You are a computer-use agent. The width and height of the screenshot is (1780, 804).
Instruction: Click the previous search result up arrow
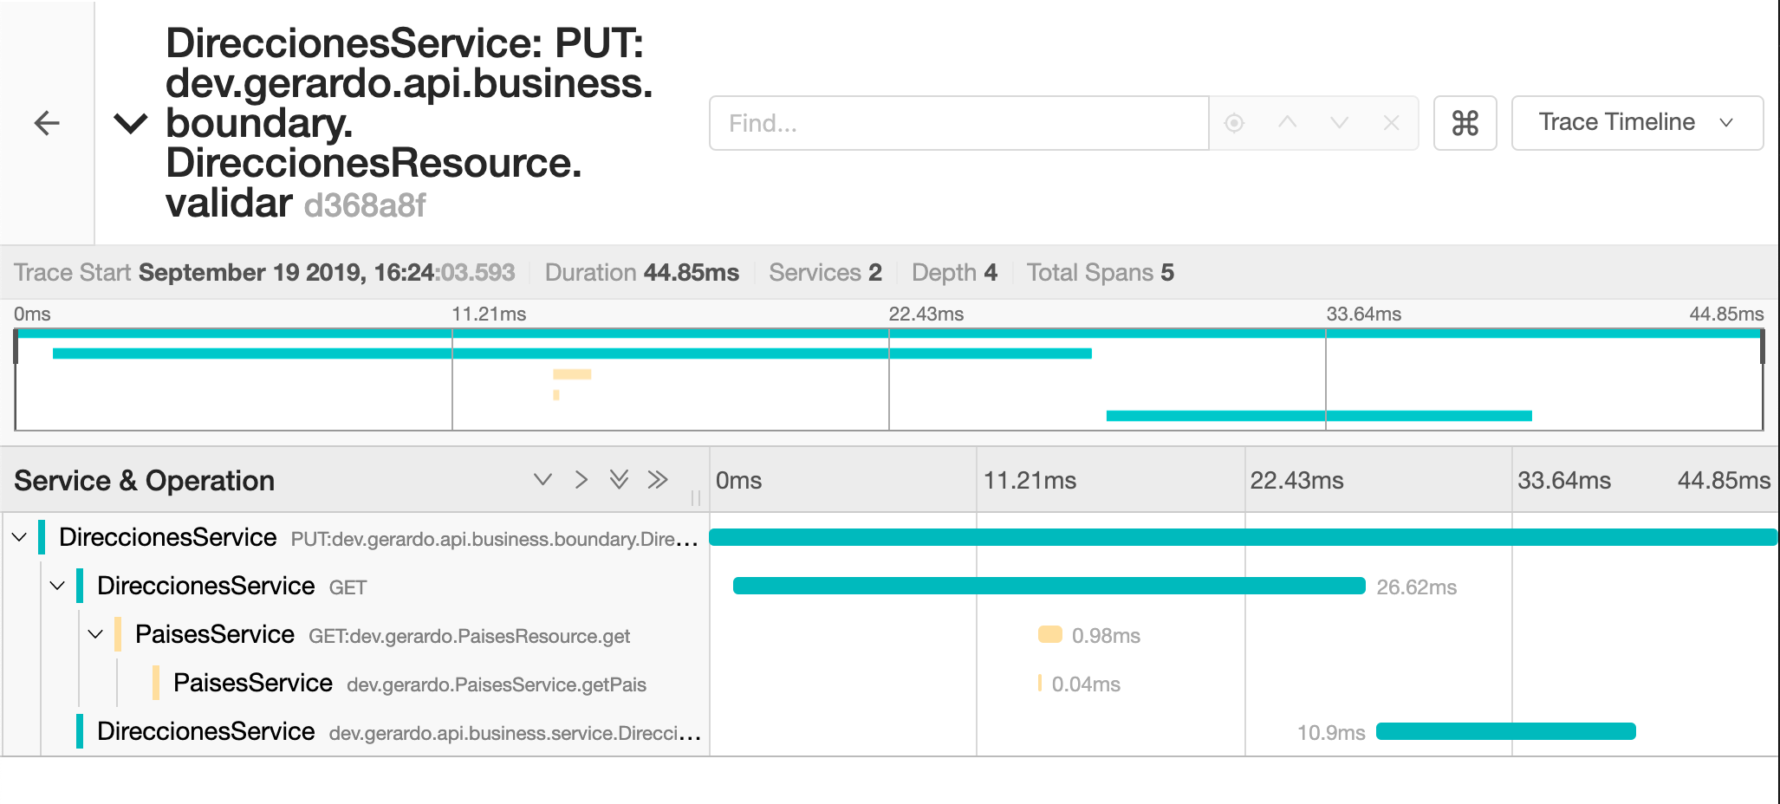coord(1287,123)
